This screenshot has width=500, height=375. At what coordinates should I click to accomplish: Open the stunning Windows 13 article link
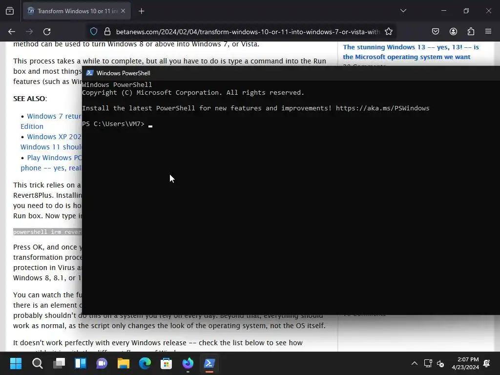click(411, 52)
